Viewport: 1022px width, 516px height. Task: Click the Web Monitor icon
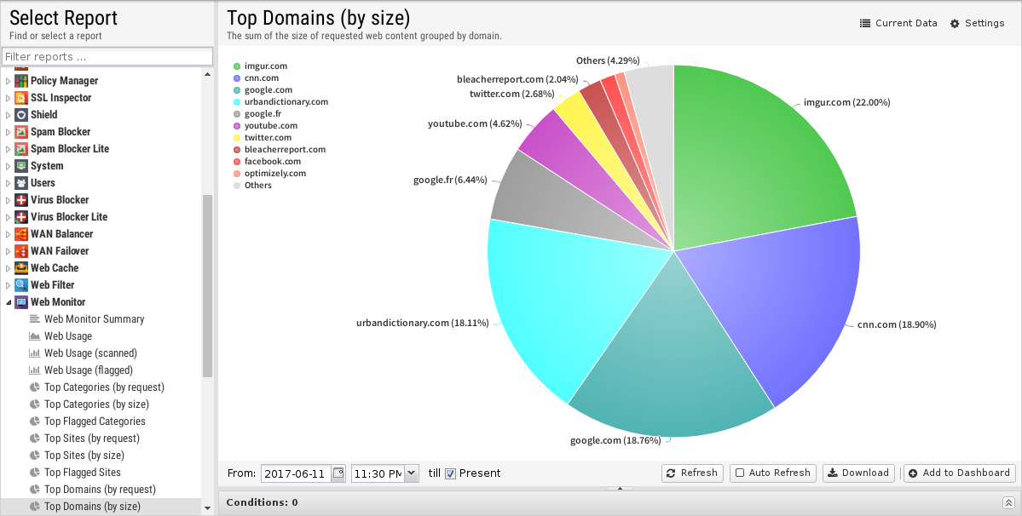point(20,302)
